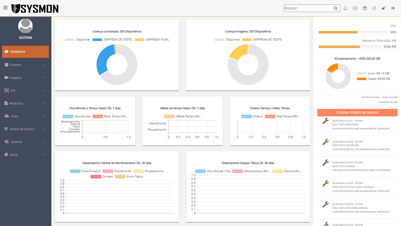401x226 pixels.
Task: Open the messages envelope icon
Action: click(x=355, y=8)
